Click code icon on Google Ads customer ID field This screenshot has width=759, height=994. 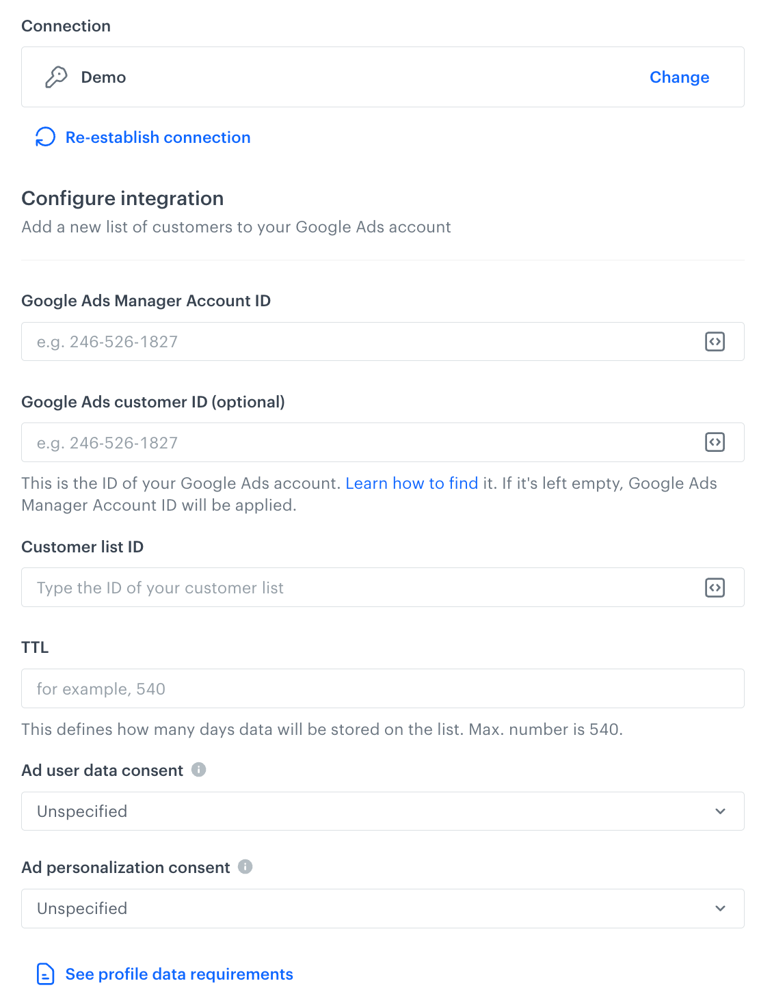(715, 442)
